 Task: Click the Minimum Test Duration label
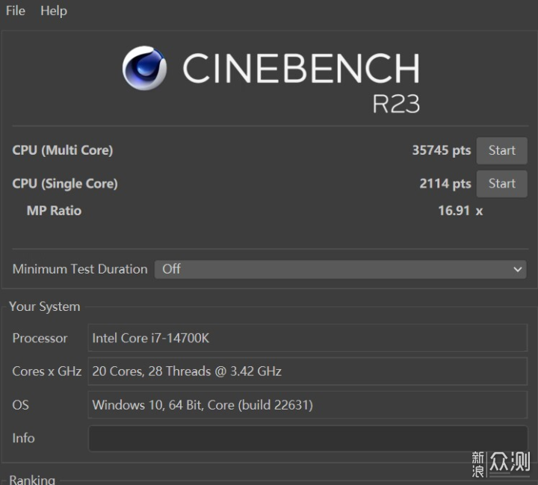(80, 269)
